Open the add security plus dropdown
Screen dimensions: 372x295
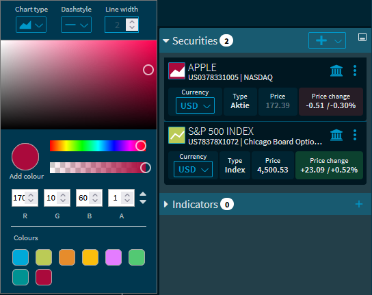point(327,40)
